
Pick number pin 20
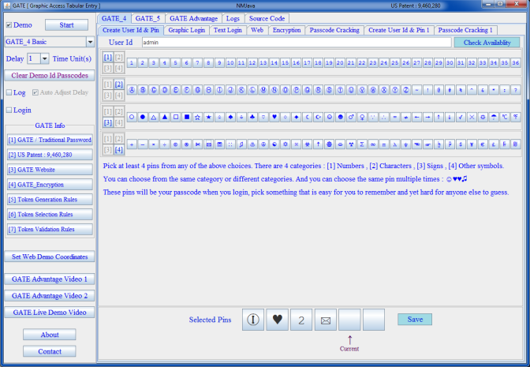(340, 62)
